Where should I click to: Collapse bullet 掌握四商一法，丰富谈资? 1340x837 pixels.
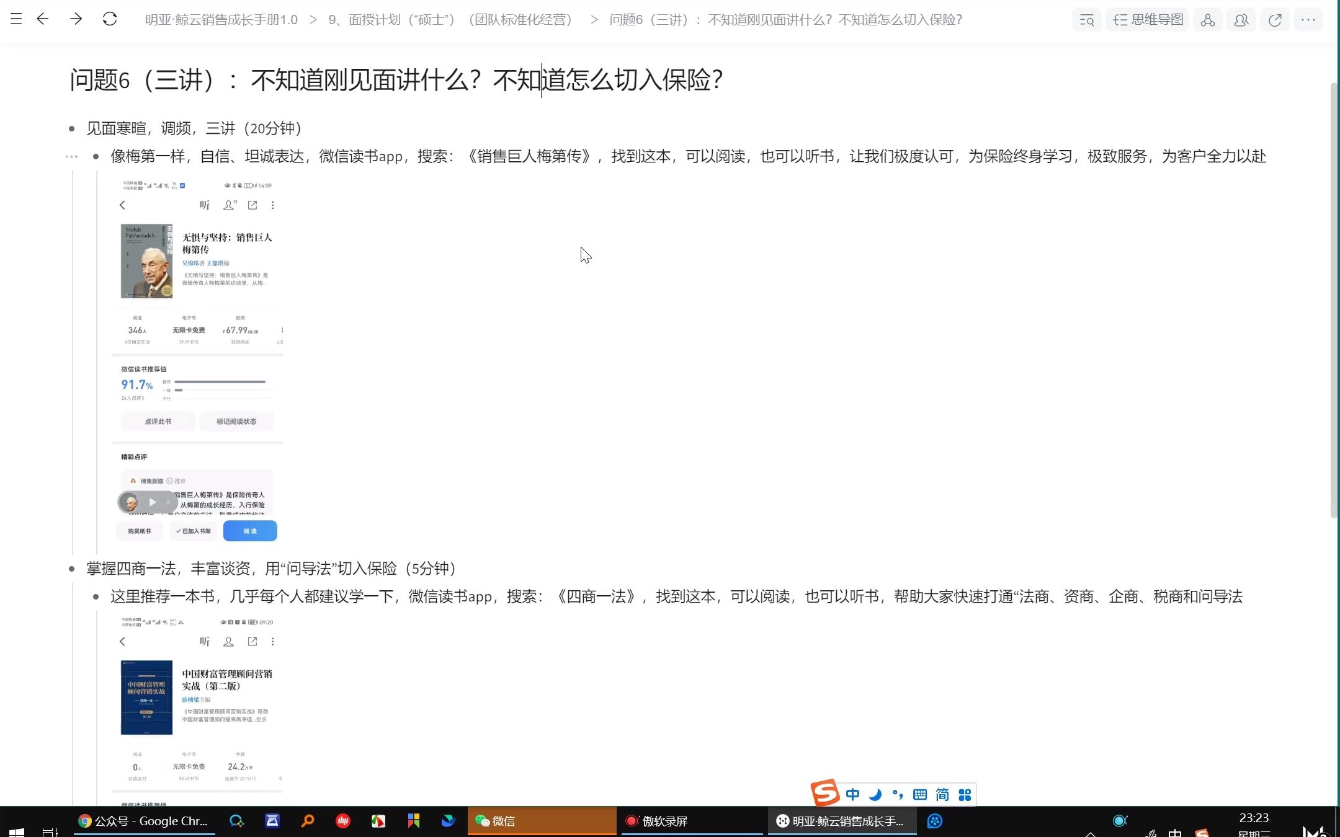point(72,569)
